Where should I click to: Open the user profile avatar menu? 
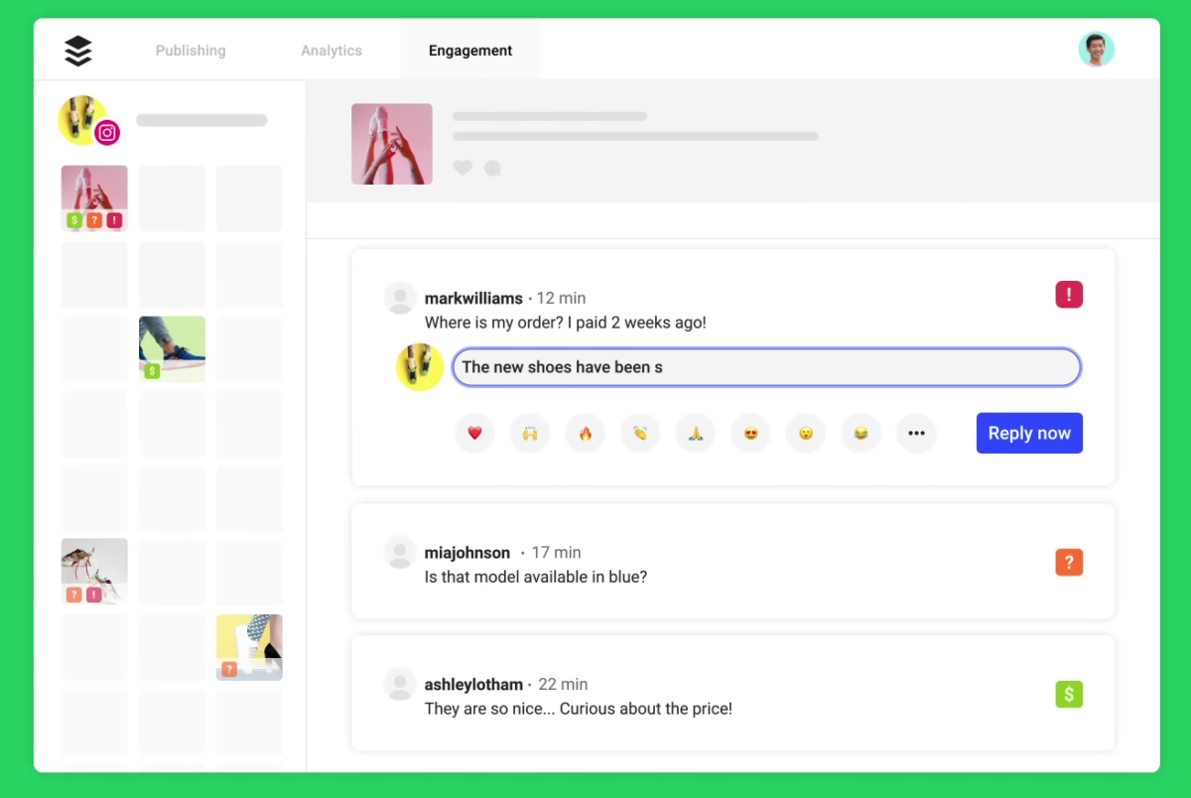1097,50
